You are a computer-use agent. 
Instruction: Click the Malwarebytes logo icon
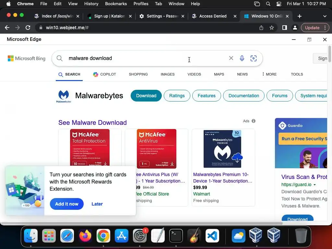[x=64, y=96]
